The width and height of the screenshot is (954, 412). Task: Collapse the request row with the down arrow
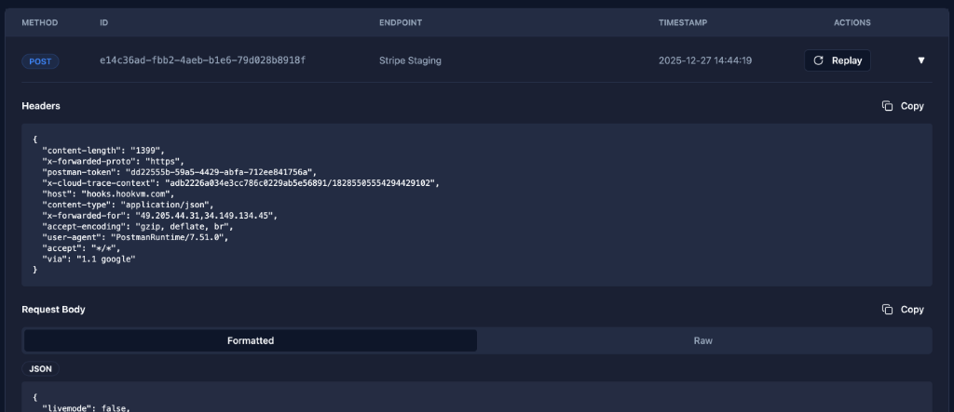click(921, 60)
